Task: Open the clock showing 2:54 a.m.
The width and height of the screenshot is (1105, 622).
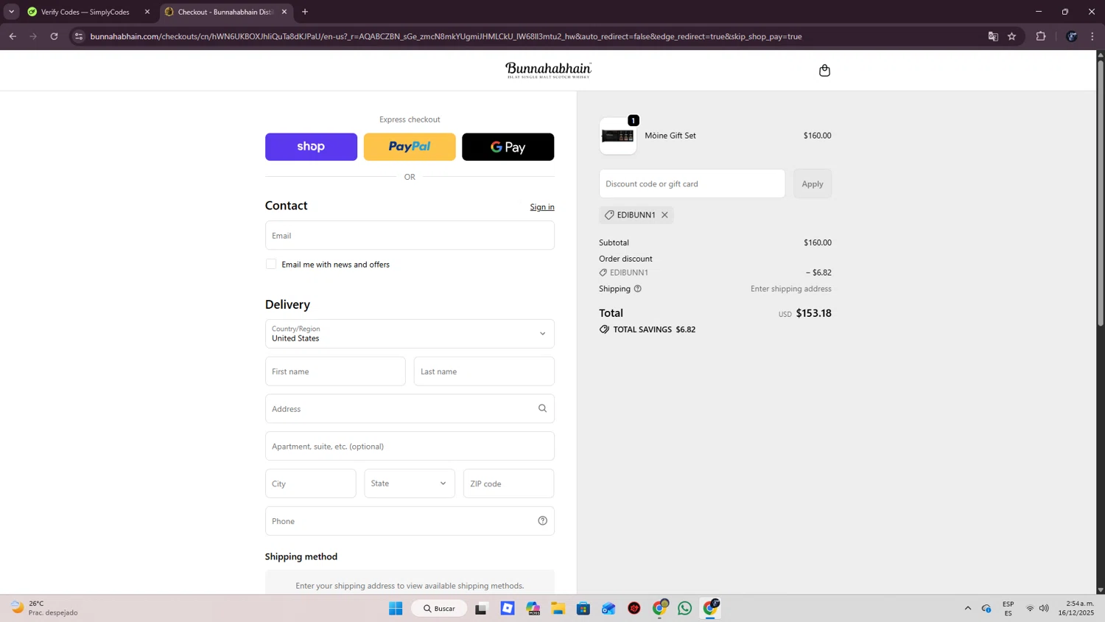Action: [x=1076, y=608]
